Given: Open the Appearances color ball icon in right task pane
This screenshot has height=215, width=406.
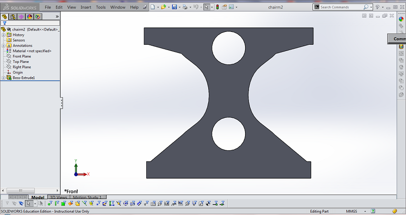Looking at the screenshot, I should (x=401, y=19).
